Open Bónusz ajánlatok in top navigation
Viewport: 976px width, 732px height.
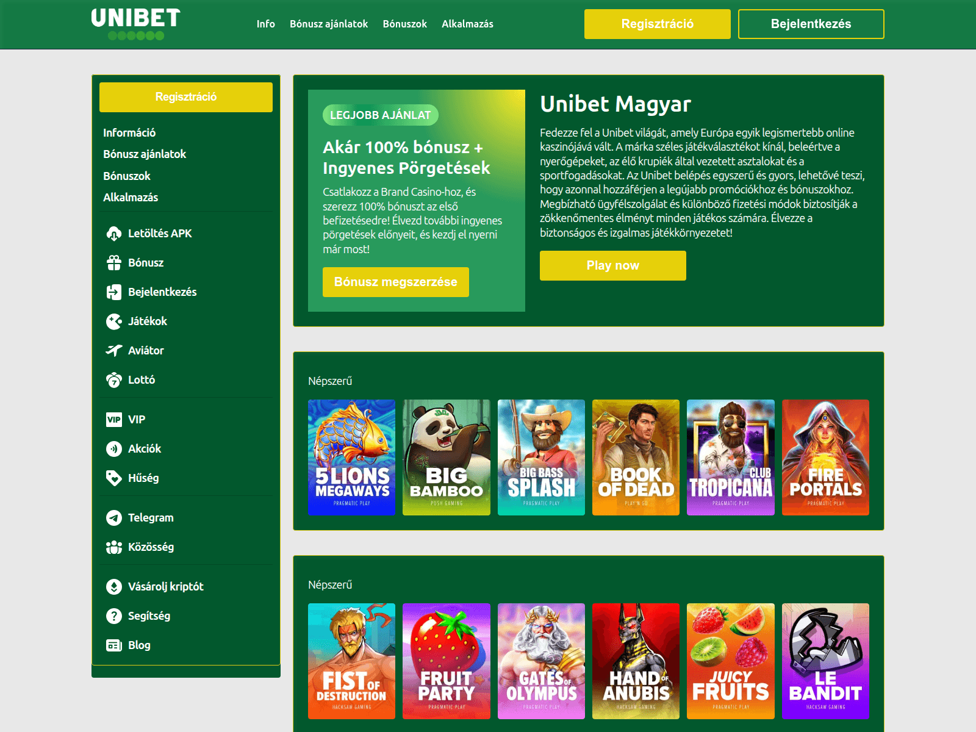[329, 24]
